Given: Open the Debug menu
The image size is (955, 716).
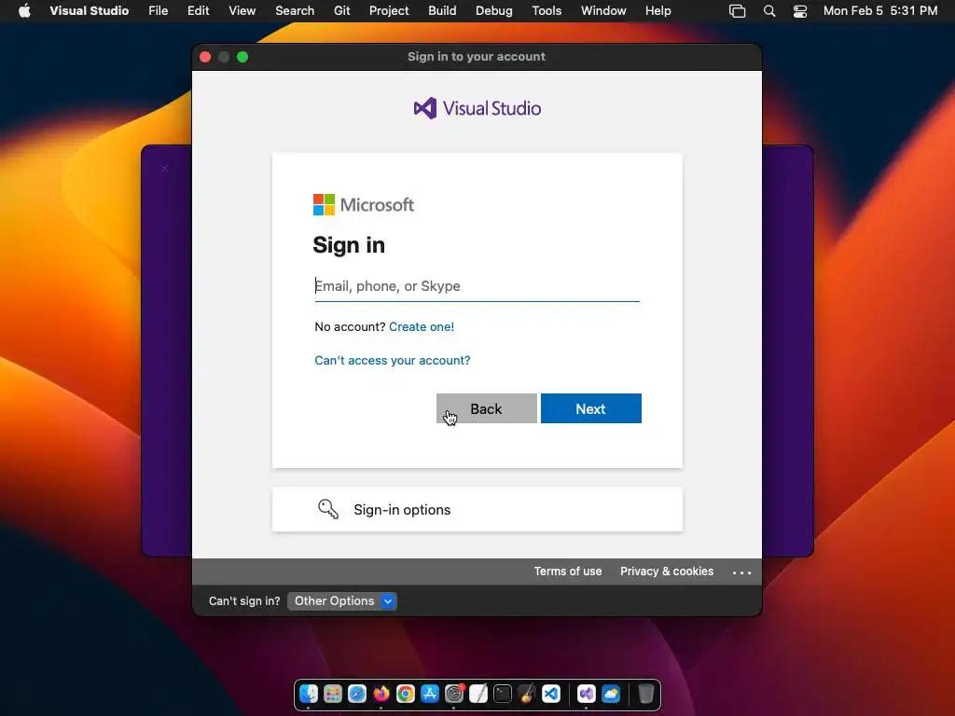Looking at the screenshot, I should (x=494, y=10).
